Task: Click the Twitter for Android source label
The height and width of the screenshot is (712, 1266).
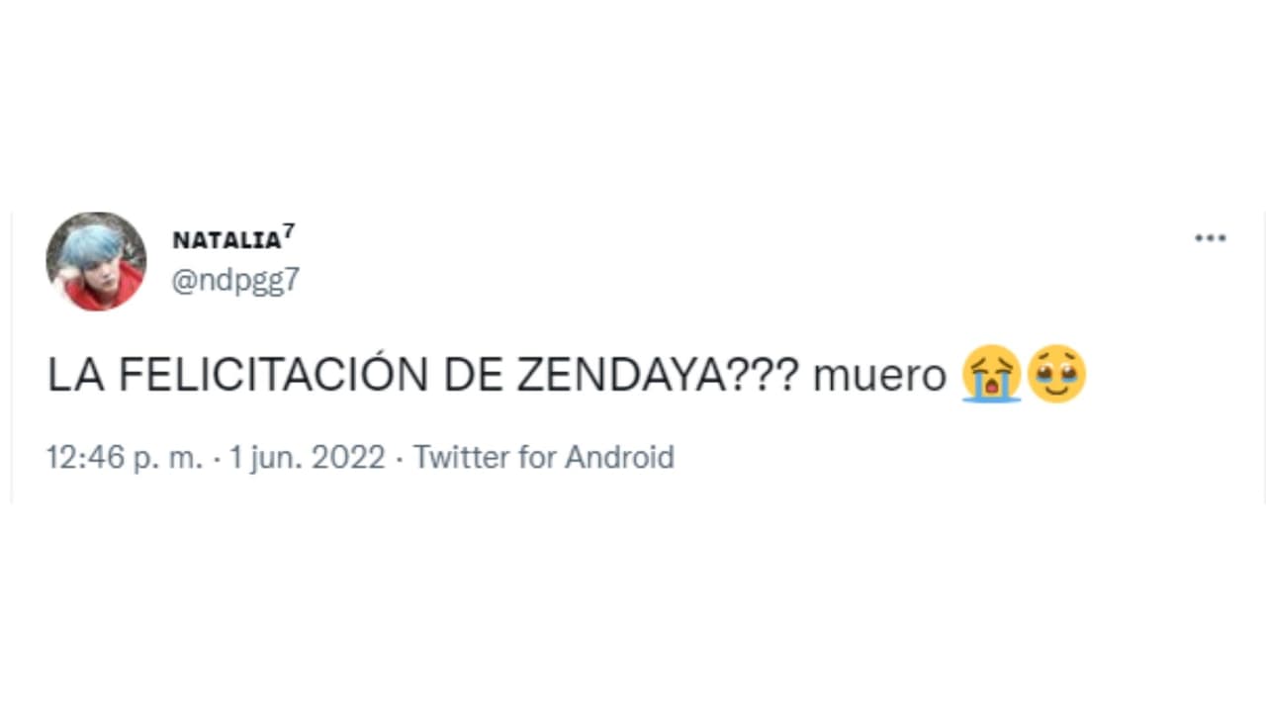Action: coord(543,457)
